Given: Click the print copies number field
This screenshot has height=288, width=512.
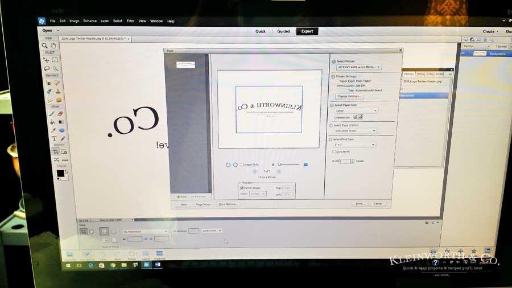Looking at the screenshot, I should pyautogui.click(x=345, y=161).
